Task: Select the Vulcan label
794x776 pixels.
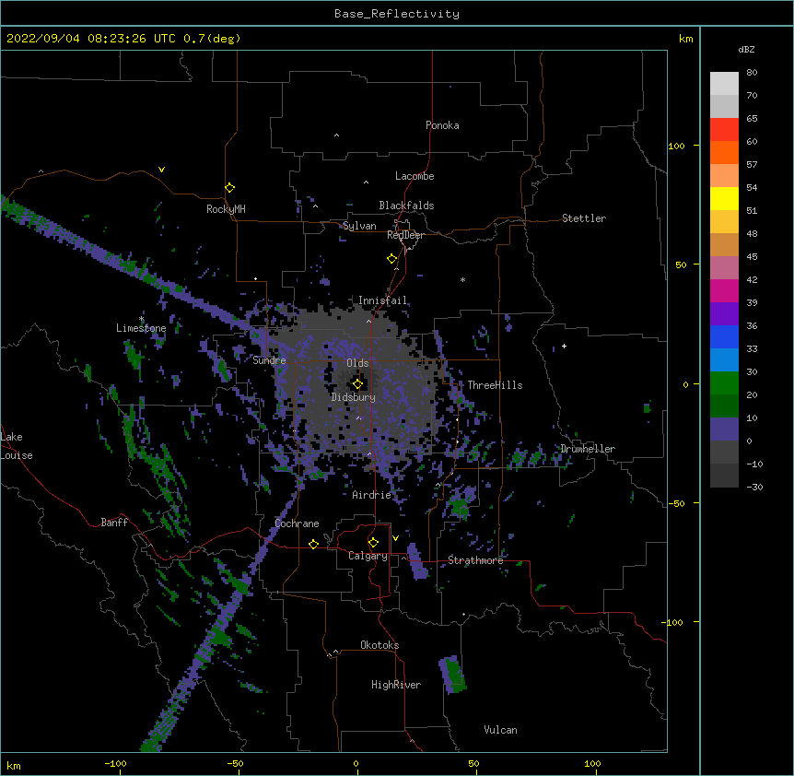Action: [x=500, y=730]
